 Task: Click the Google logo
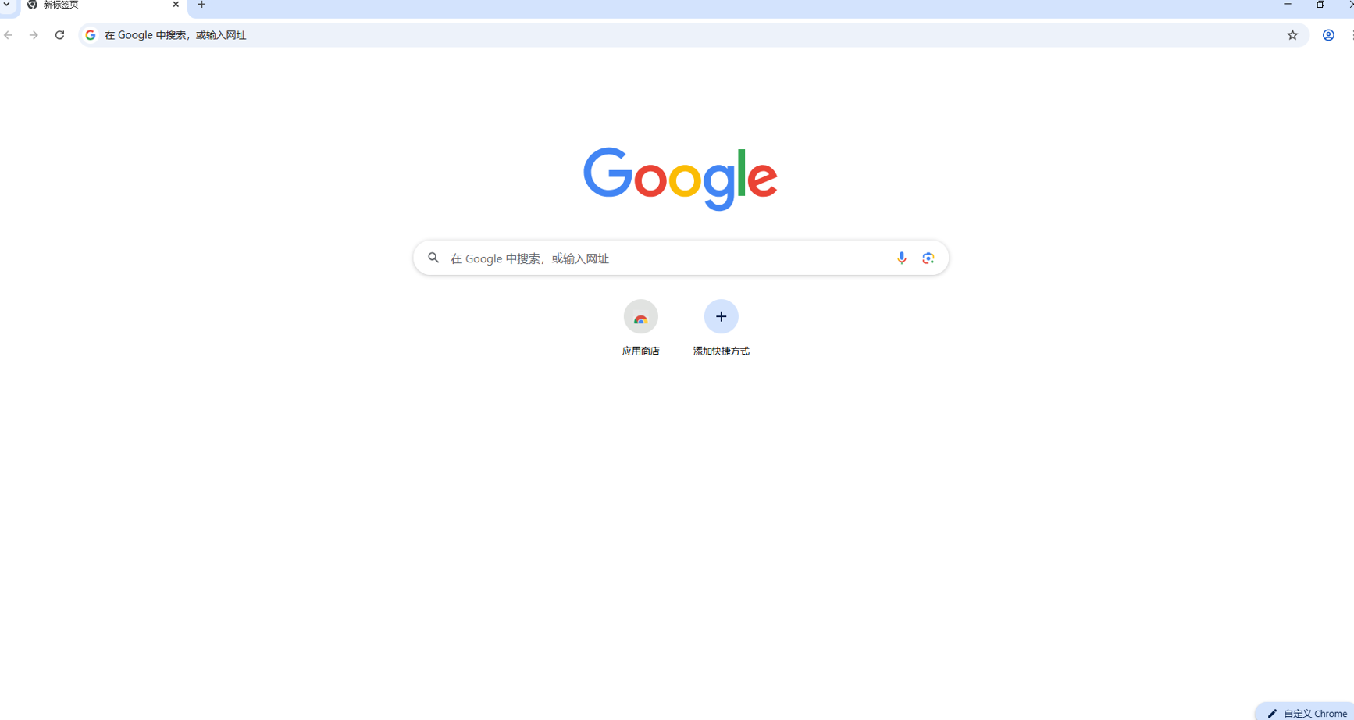pos(680,179)
